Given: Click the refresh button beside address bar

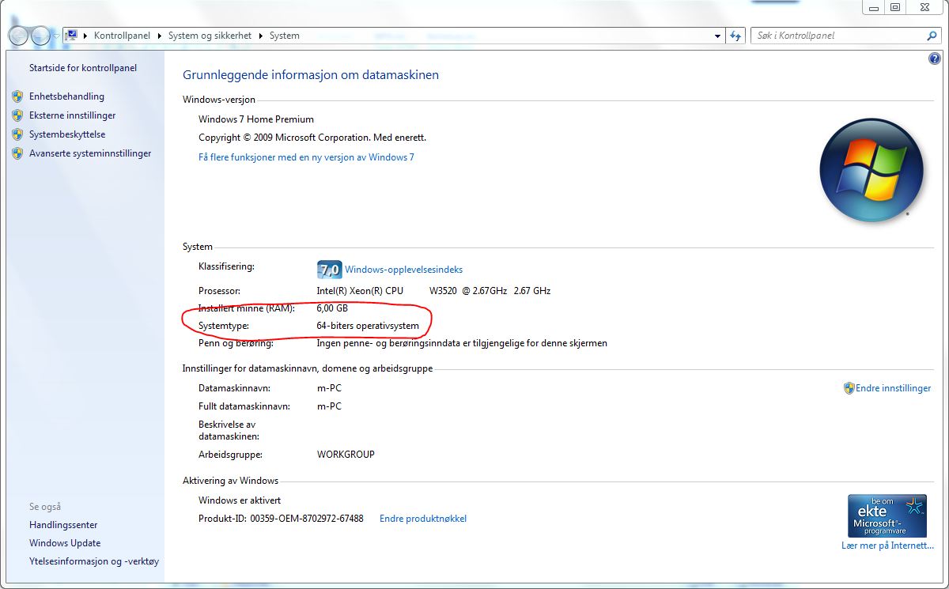Looking at the screenshot, I should pyautogui.click(x=736, y=36).
